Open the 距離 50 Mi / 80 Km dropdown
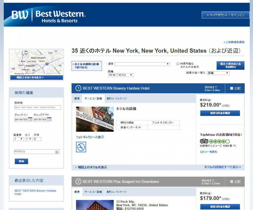The height and width of the screenshot is (210, 253). (121, 75)
